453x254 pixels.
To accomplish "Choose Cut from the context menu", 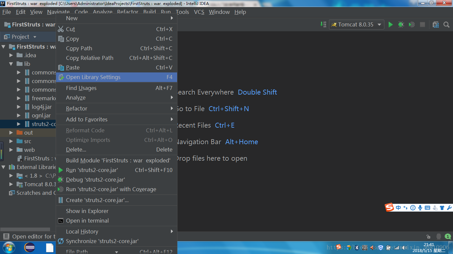I will click(x=116, y=29).
